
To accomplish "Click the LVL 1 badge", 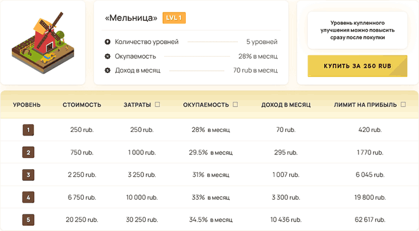I will [174, 18].
